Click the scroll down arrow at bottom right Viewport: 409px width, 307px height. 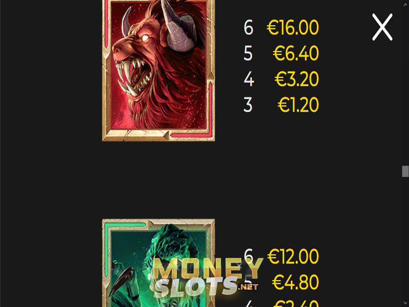[x=405, y=303]
